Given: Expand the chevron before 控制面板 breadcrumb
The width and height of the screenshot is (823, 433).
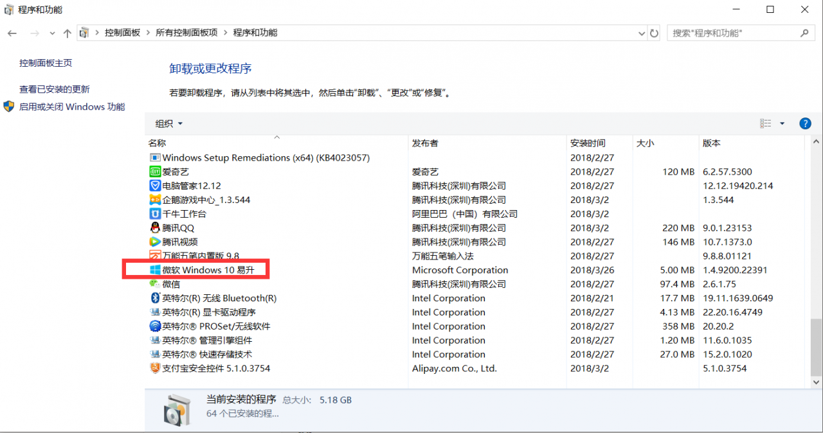Looking at the screenshot, I should coord(98,33).
